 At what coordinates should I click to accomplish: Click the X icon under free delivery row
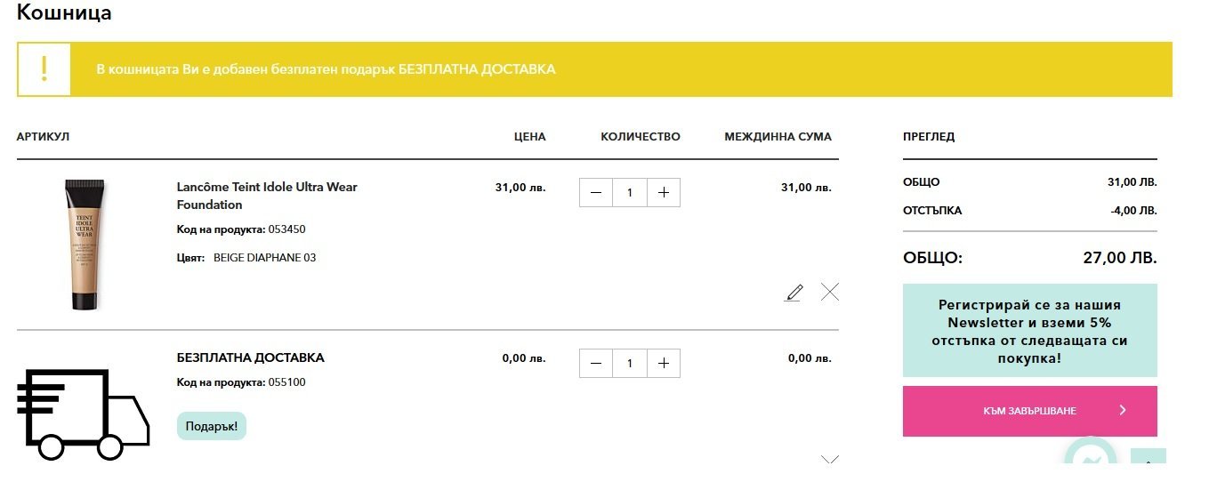(830, 459)
